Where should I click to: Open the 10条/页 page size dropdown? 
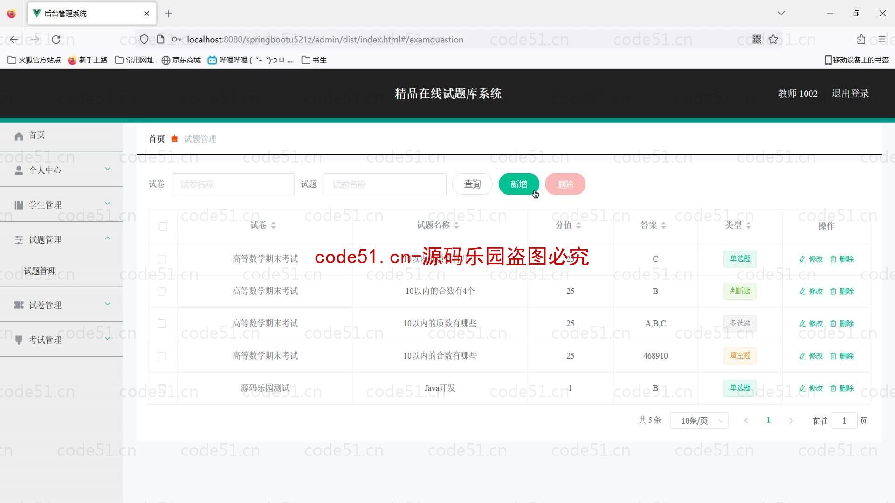[699, 421]
